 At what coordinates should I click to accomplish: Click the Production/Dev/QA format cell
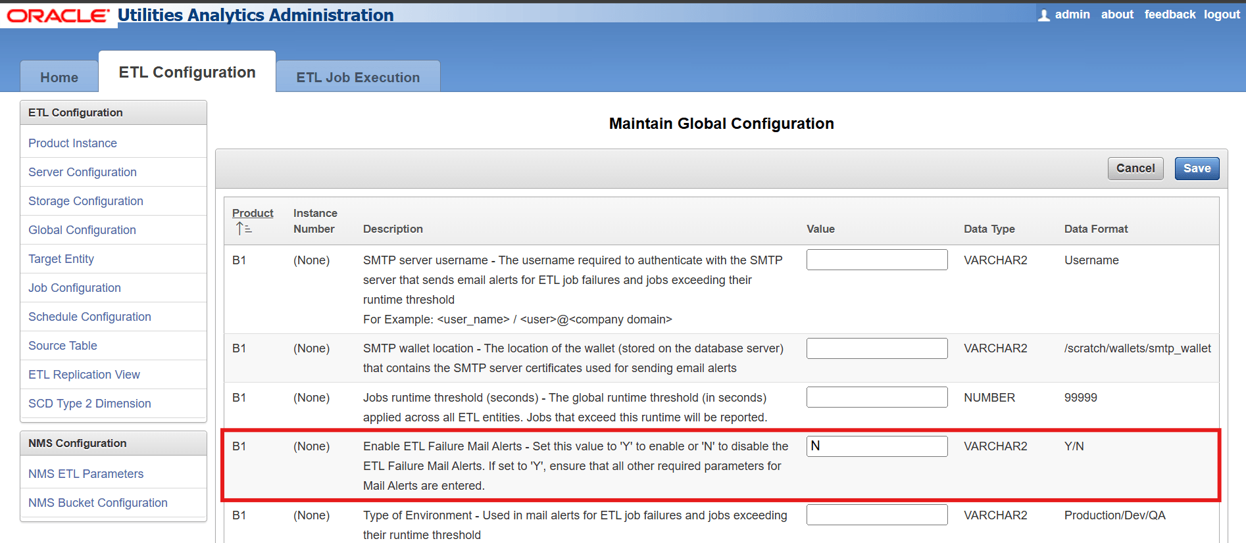[1114, 515]
